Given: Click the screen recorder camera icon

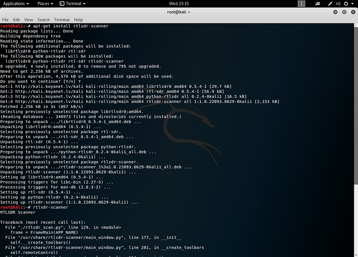Looking at the screenshot, I should pyautogui.click(x=318, y=4).
